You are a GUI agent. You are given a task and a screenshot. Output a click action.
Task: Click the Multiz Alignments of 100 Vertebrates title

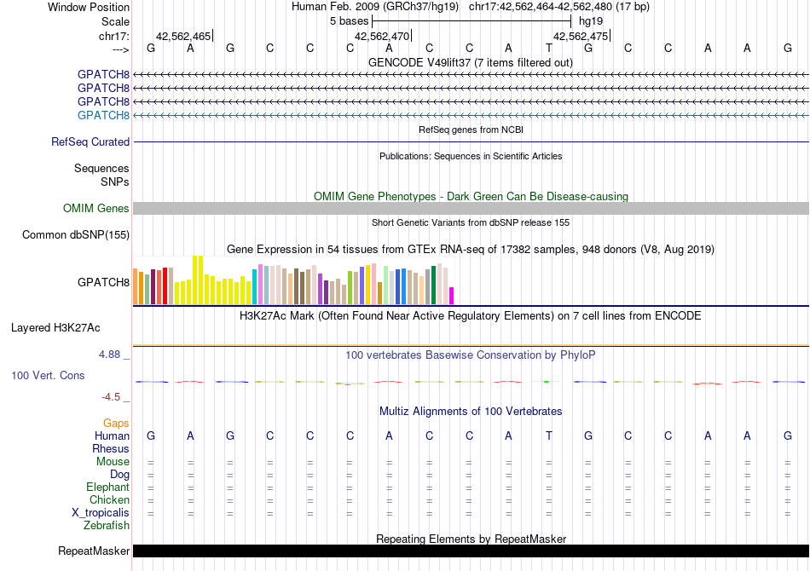click(470, 412)
